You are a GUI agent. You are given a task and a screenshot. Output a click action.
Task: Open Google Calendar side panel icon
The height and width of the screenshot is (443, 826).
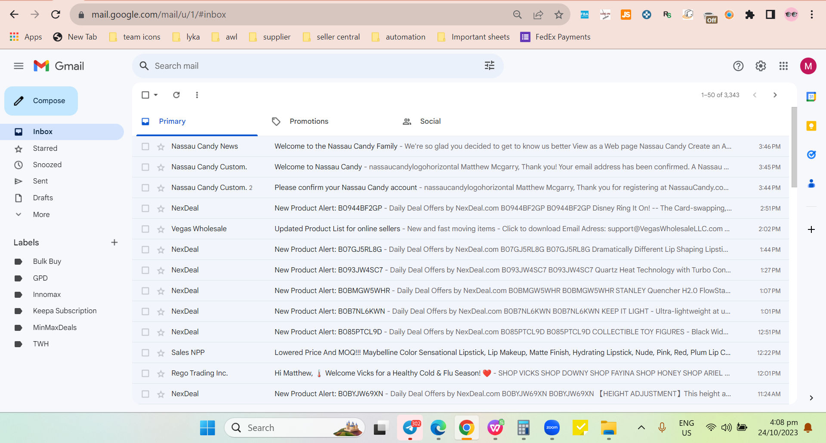point(811,97)
